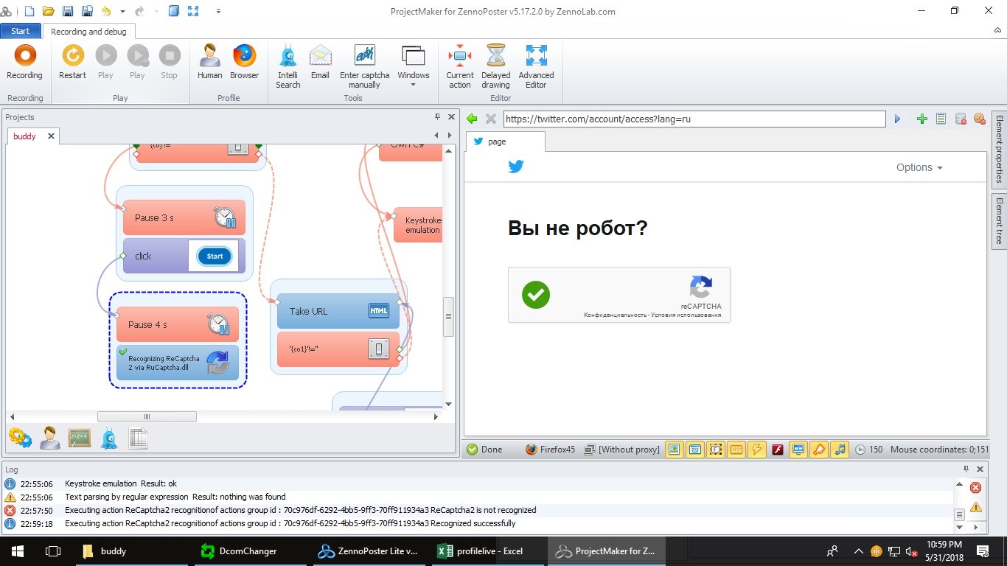Click the projects canvas horizontal scrollbar

pyautogui.click(x=147, y=416)
